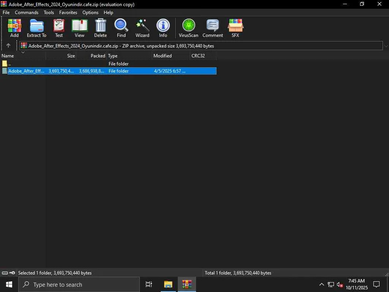This screenshot has width=389, height=292.
Task: Click the 3,686,938,8... packed cell
Action: [x=92, y=71]
